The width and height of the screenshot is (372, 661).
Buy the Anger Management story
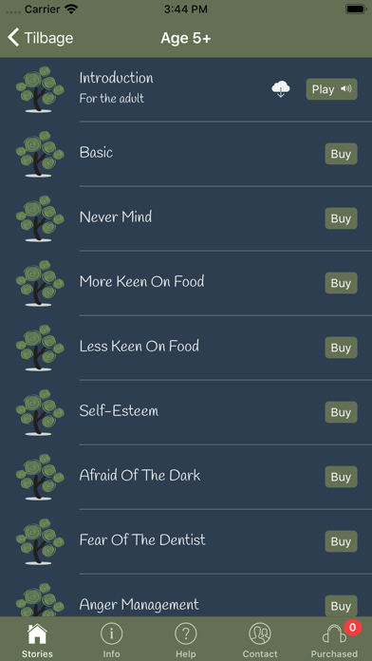(341, 606)
